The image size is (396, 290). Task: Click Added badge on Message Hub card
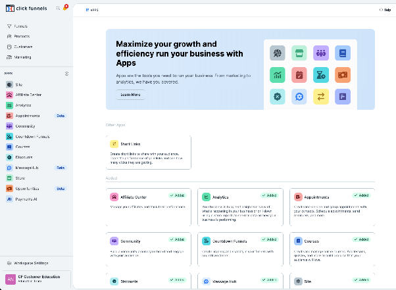pyautogui.click(x=270, y=279)
